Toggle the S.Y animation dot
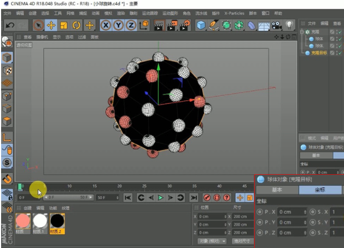Image resolution: width=344 pixels, height=248 pixels. click(x=312, y=222)
